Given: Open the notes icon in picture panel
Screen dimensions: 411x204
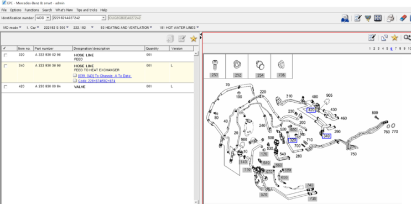Looking at the screenshot, I should (372, 38).
